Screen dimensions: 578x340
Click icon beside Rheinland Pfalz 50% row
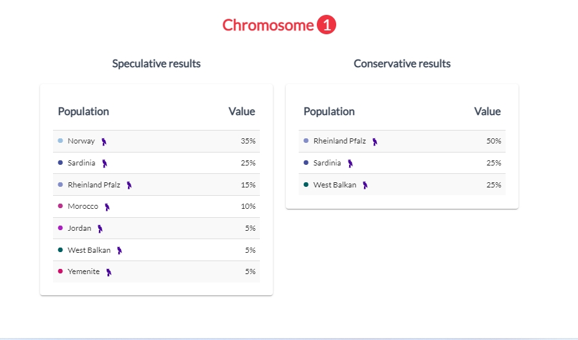point(375,142)
